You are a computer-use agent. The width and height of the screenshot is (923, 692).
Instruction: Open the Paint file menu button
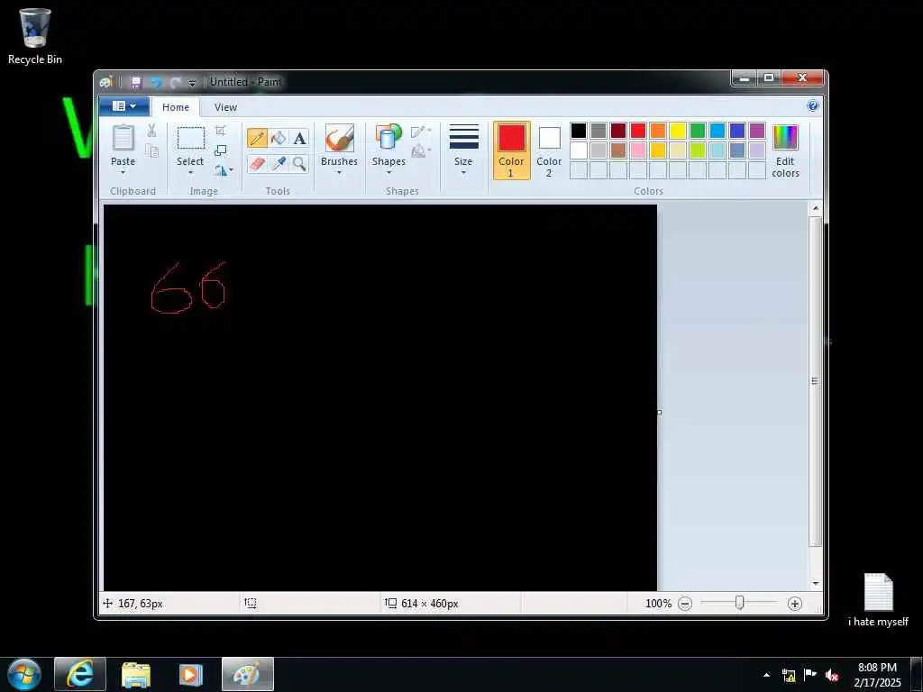[x=124, y=106]
